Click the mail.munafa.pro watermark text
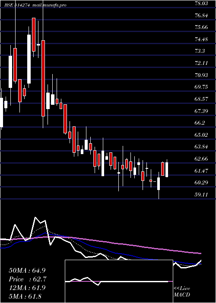Viewport: 216px width, 303px height. 49,5
